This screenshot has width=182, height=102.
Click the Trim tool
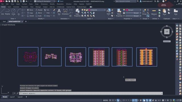(47, 10)
